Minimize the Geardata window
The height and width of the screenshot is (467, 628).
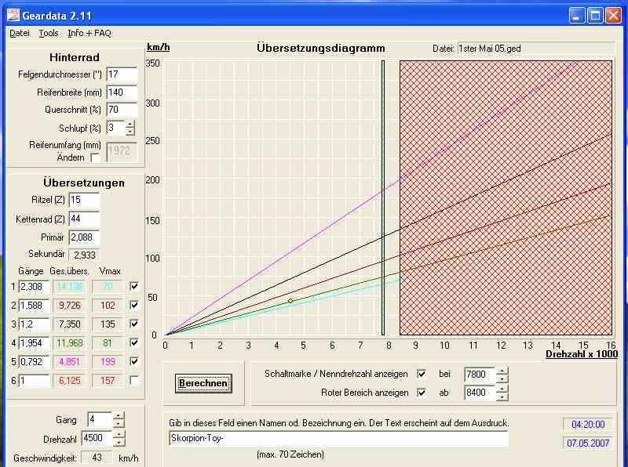577,16
